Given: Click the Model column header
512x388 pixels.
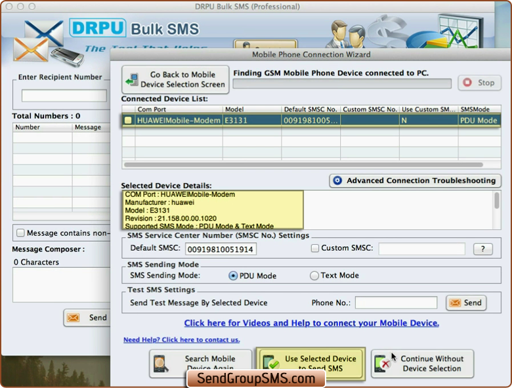Looking at the screenshot, I should point(252,110).
